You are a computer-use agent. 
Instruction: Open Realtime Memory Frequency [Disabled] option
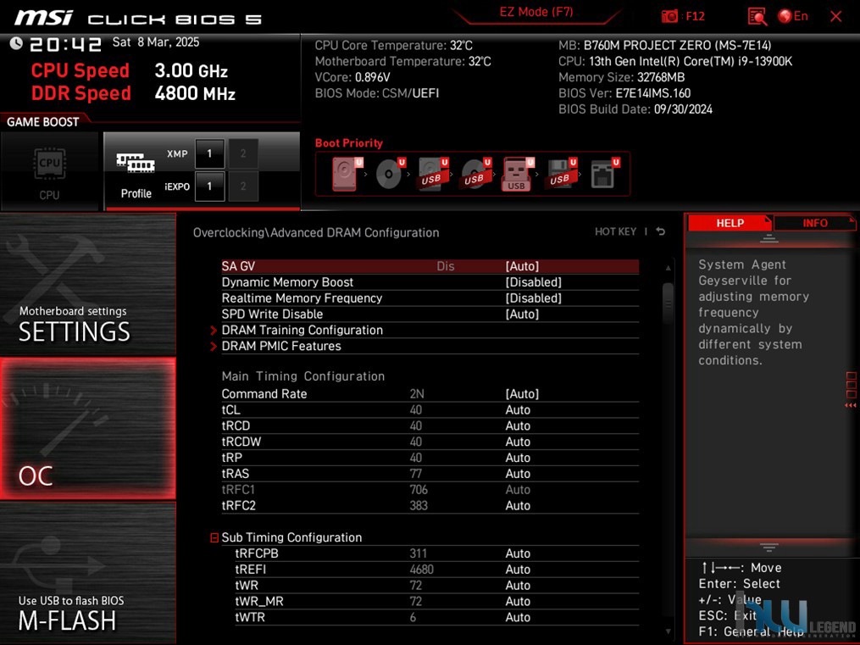[x=534, y=298]
